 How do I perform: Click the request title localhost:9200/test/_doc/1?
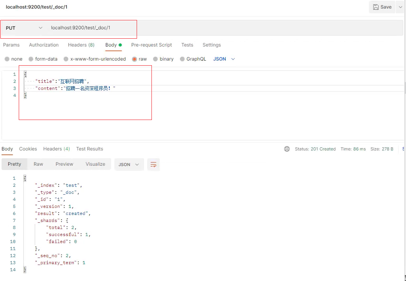[x=37, y=7]
